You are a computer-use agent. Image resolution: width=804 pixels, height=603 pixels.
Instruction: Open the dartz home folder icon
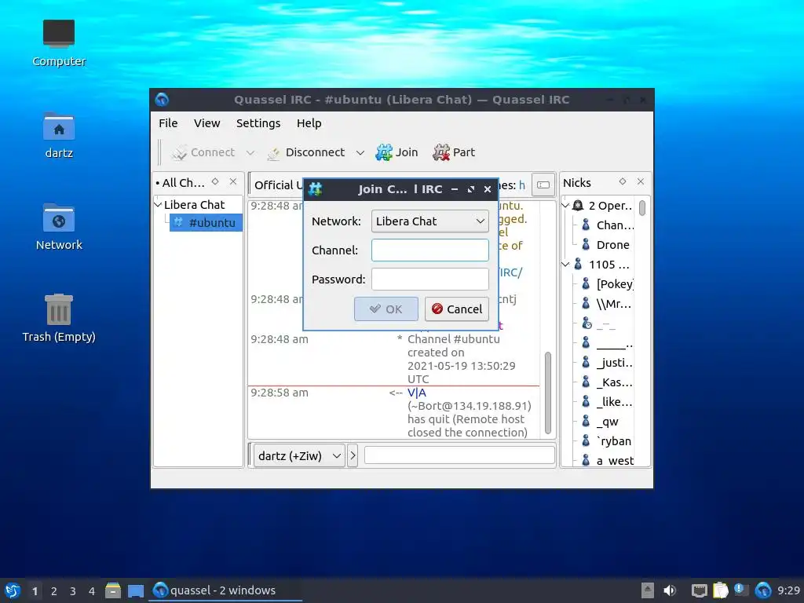tap(59, 135)
